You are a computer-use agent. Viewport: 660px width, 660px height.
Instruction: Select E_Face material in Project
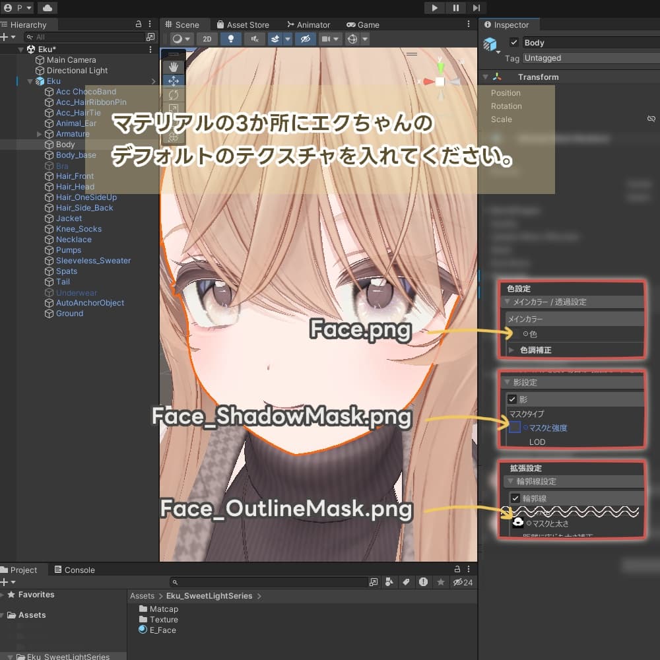pyautogui.click(x=162, y=630)
